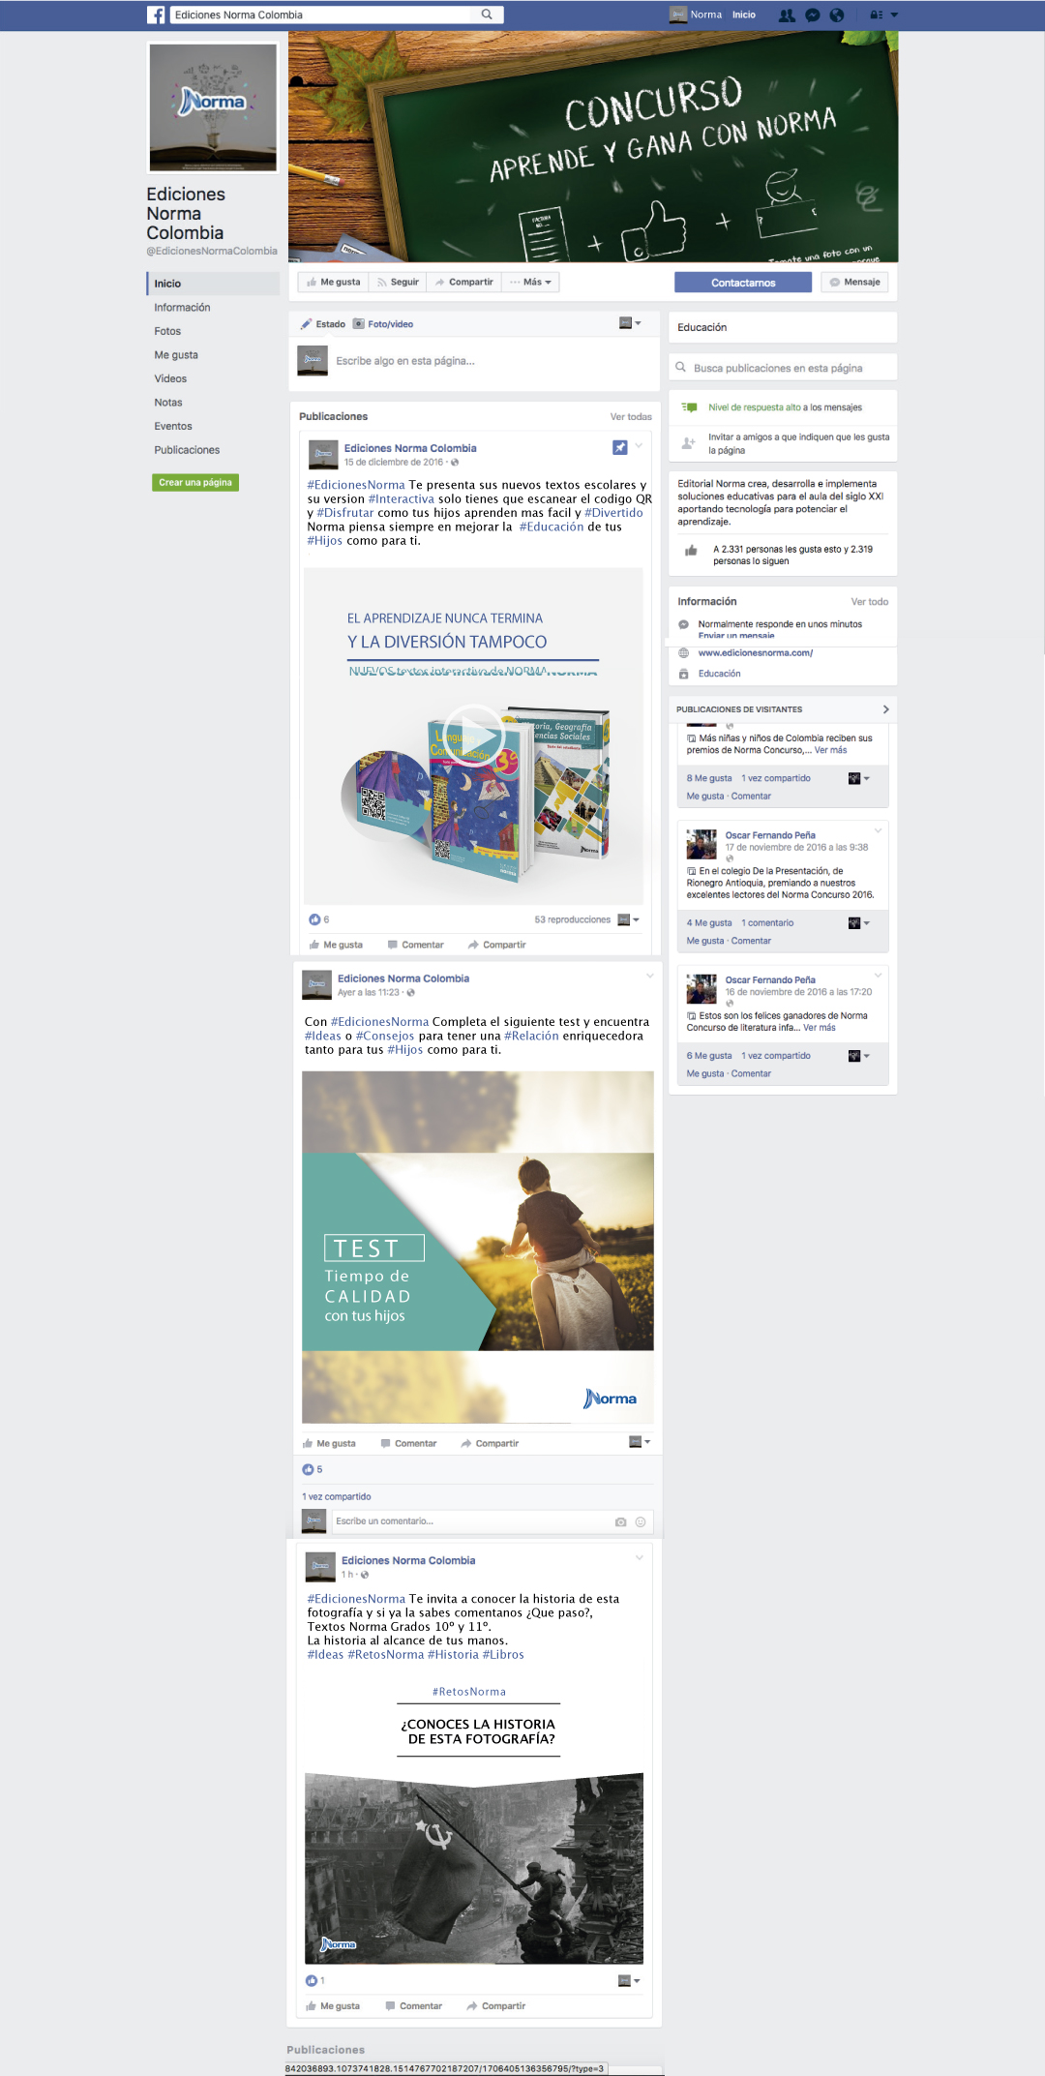Open the www.edicionesnorma.com link
The width and height of the screenshot is (1045, 2076).
pos(756,652)
